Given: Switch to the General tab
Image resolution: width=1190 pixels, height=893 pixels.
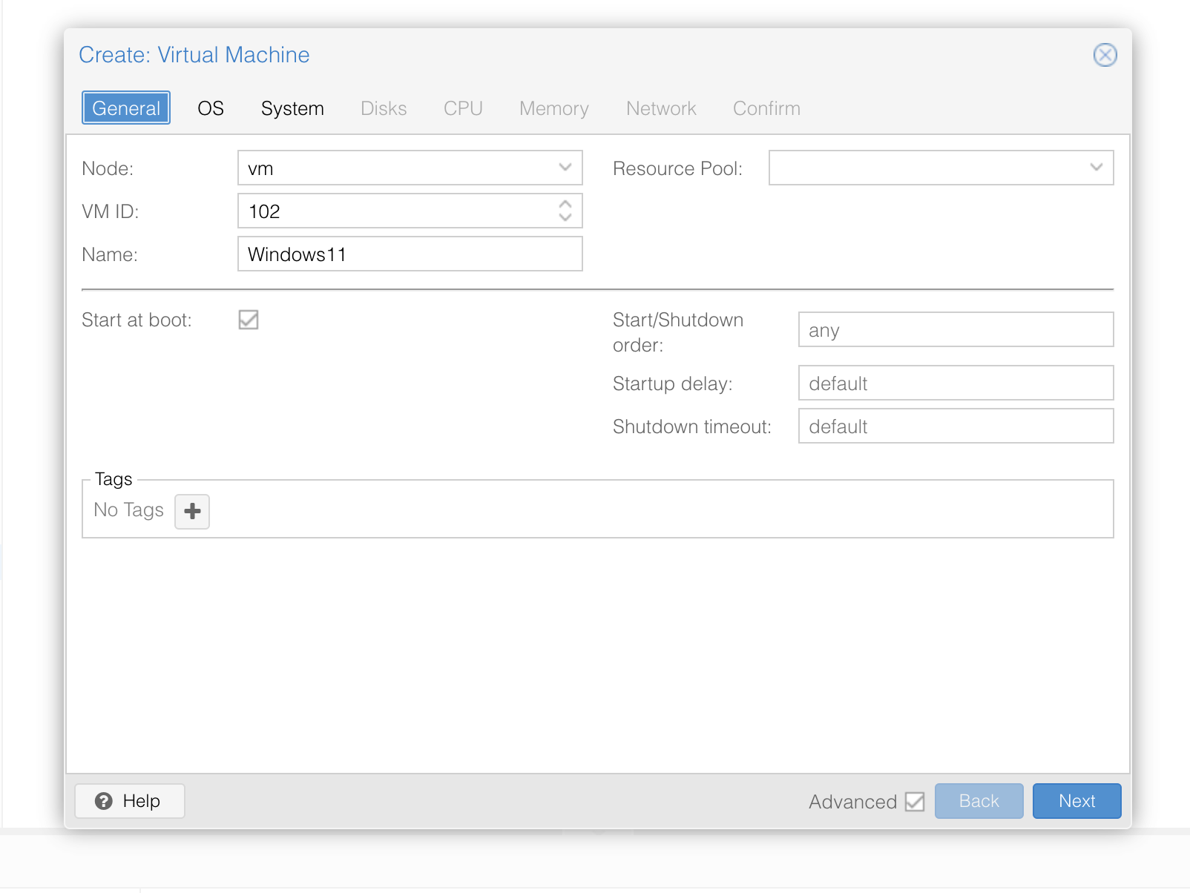Looking at the screenshot, I should click(126, 108).
